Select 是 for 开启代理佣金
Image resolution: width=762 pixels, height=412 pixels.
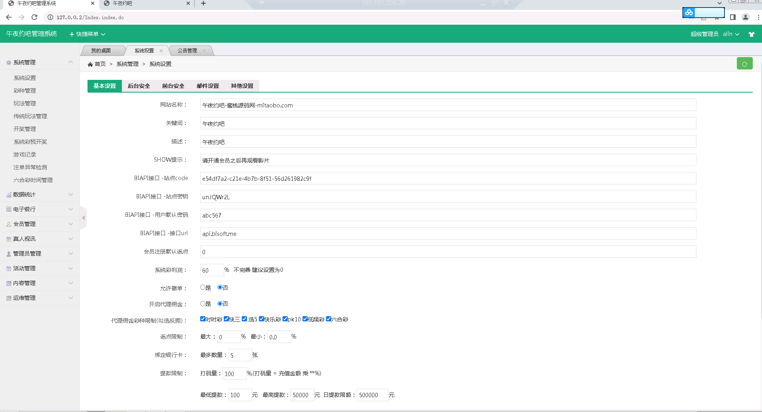(x=203, y=304)
